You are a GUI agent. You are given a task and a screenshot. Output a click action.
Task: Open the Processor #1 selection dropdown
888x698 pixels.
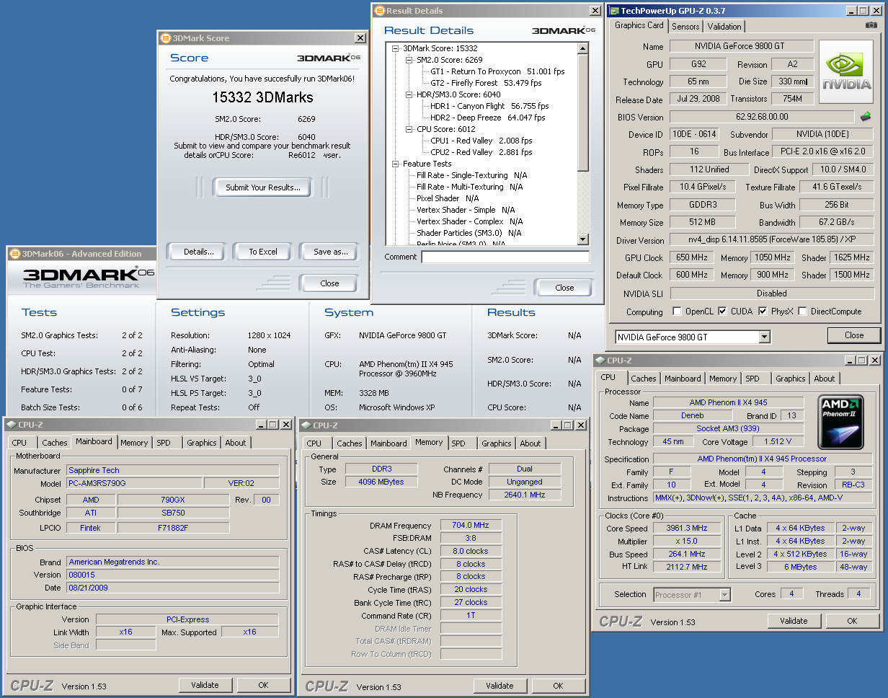click(x=725, y=595)
